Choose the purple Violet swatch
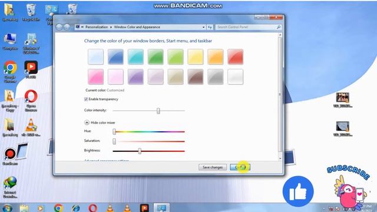The width and height of the screenshot is (377, 212). point(135,77)
